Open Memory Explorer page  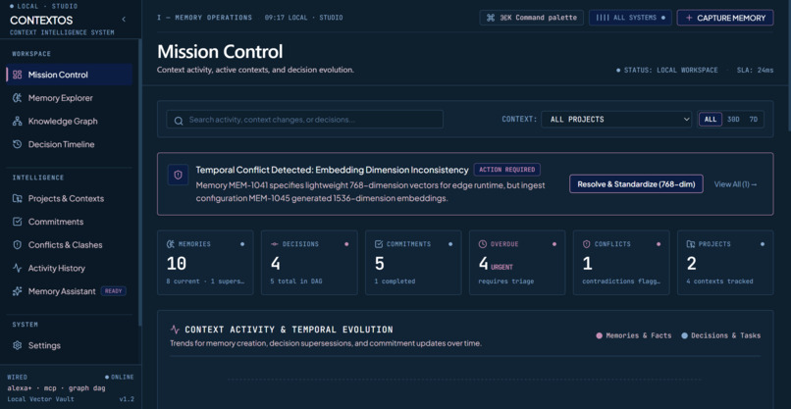point(69,98)
